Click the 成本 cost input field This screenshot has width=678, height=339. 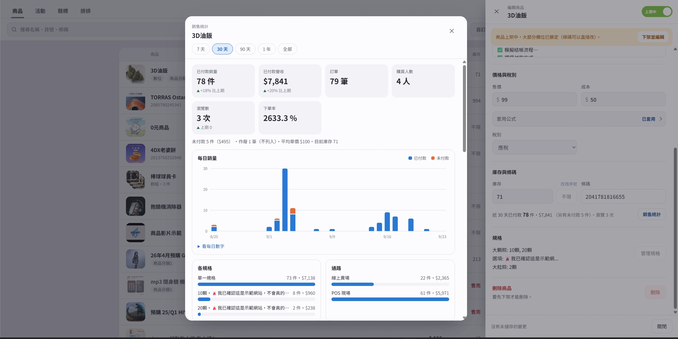pos(623,100)
